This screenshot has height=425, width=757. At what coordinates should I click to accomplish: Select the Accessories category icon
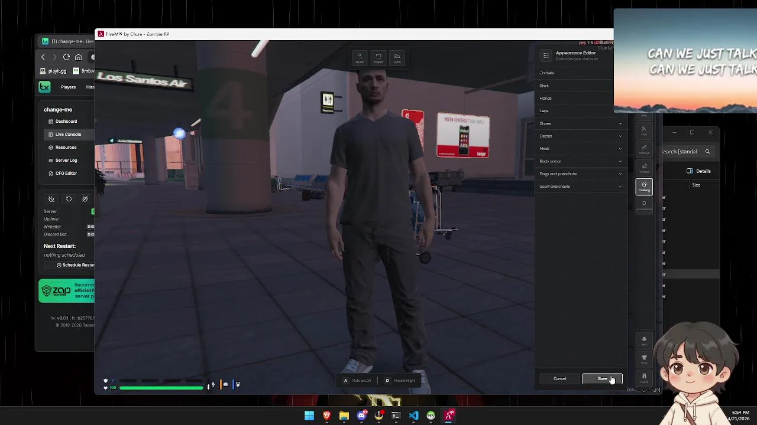click(x=644, y=205)
